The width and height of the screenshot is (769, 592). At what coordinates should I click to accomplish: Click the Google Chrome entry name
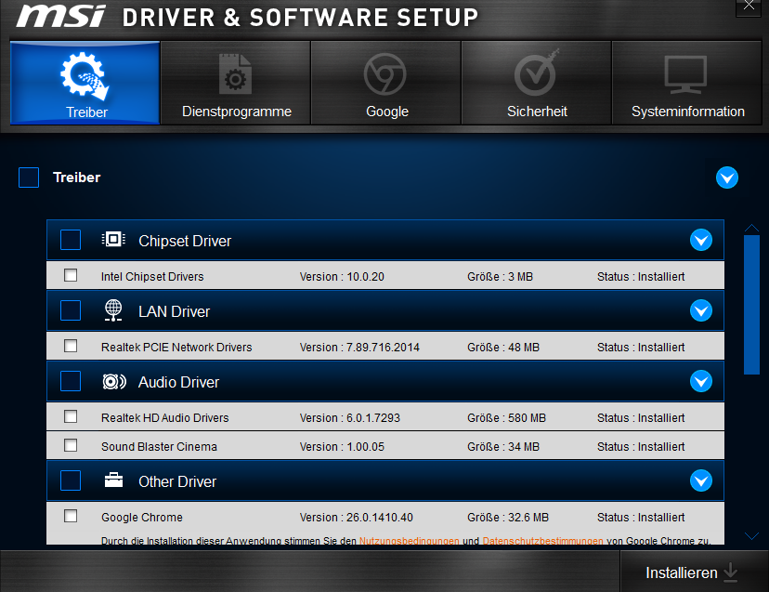tap(142, 518)
